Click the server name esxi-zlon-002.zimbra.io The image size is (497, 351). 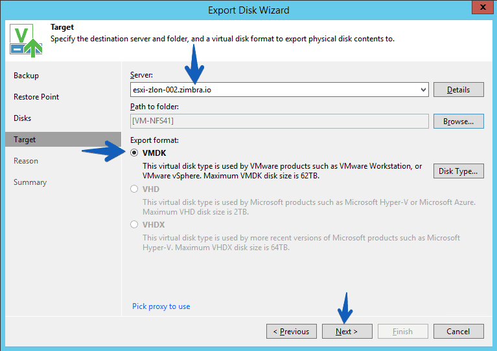point(172,90)
